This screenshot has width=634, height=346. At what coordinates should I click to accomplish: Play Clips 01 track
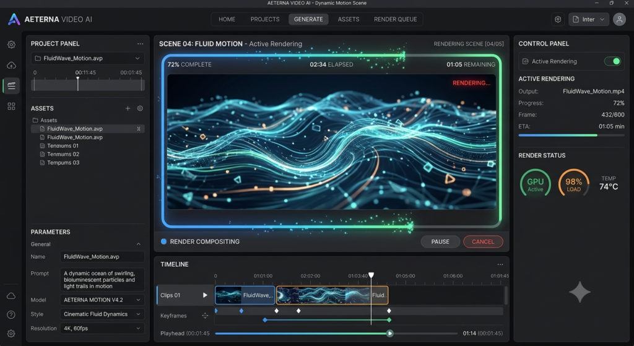[x=205, y=295]
